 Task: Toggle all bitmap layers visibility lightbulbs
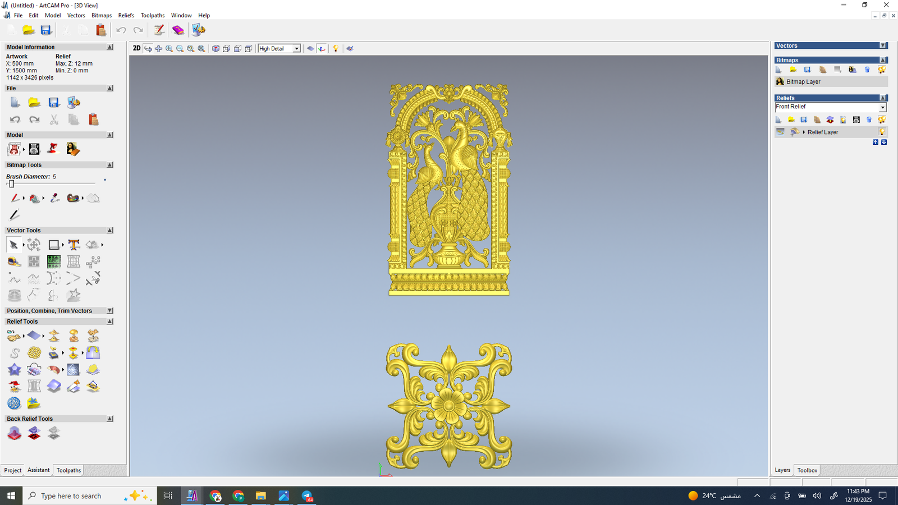882,70
